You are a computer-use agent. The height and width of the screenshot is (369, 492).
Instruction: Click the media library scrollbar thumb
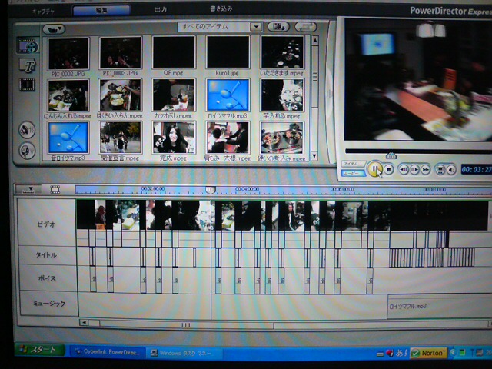click(x=315, y=77)
